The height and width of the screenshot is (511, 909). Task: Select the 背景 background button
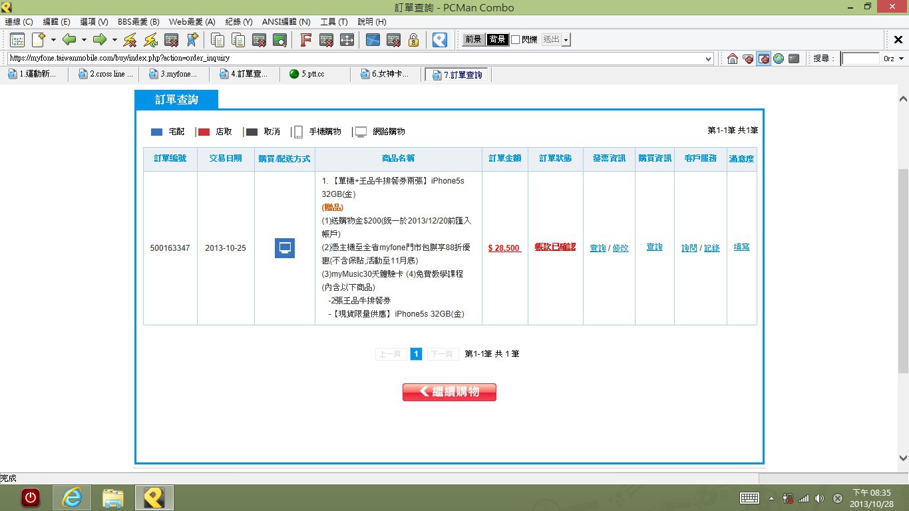tap(497, 40)
